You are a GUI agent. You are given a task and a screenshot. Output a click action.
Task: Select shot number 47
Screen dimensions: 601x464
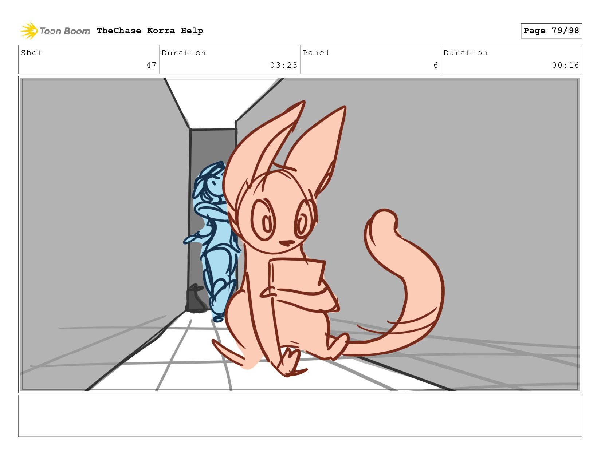(x=151, y=65)
